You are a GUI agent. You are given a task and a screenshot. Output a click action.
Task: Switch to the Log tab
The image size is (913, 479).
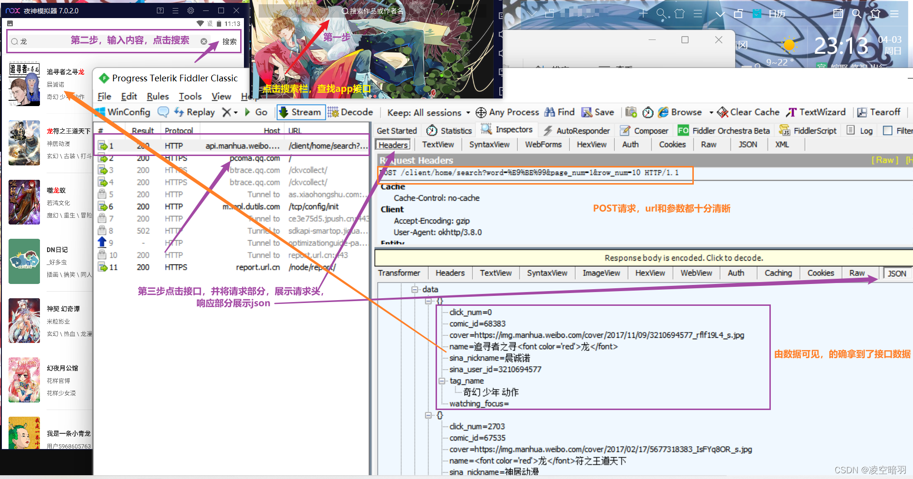click(x=860, y=131)
